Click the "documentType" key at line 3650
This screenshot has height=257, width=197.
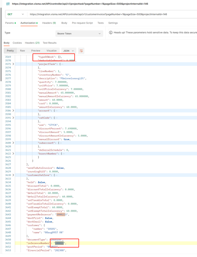(x=37, y=240)
